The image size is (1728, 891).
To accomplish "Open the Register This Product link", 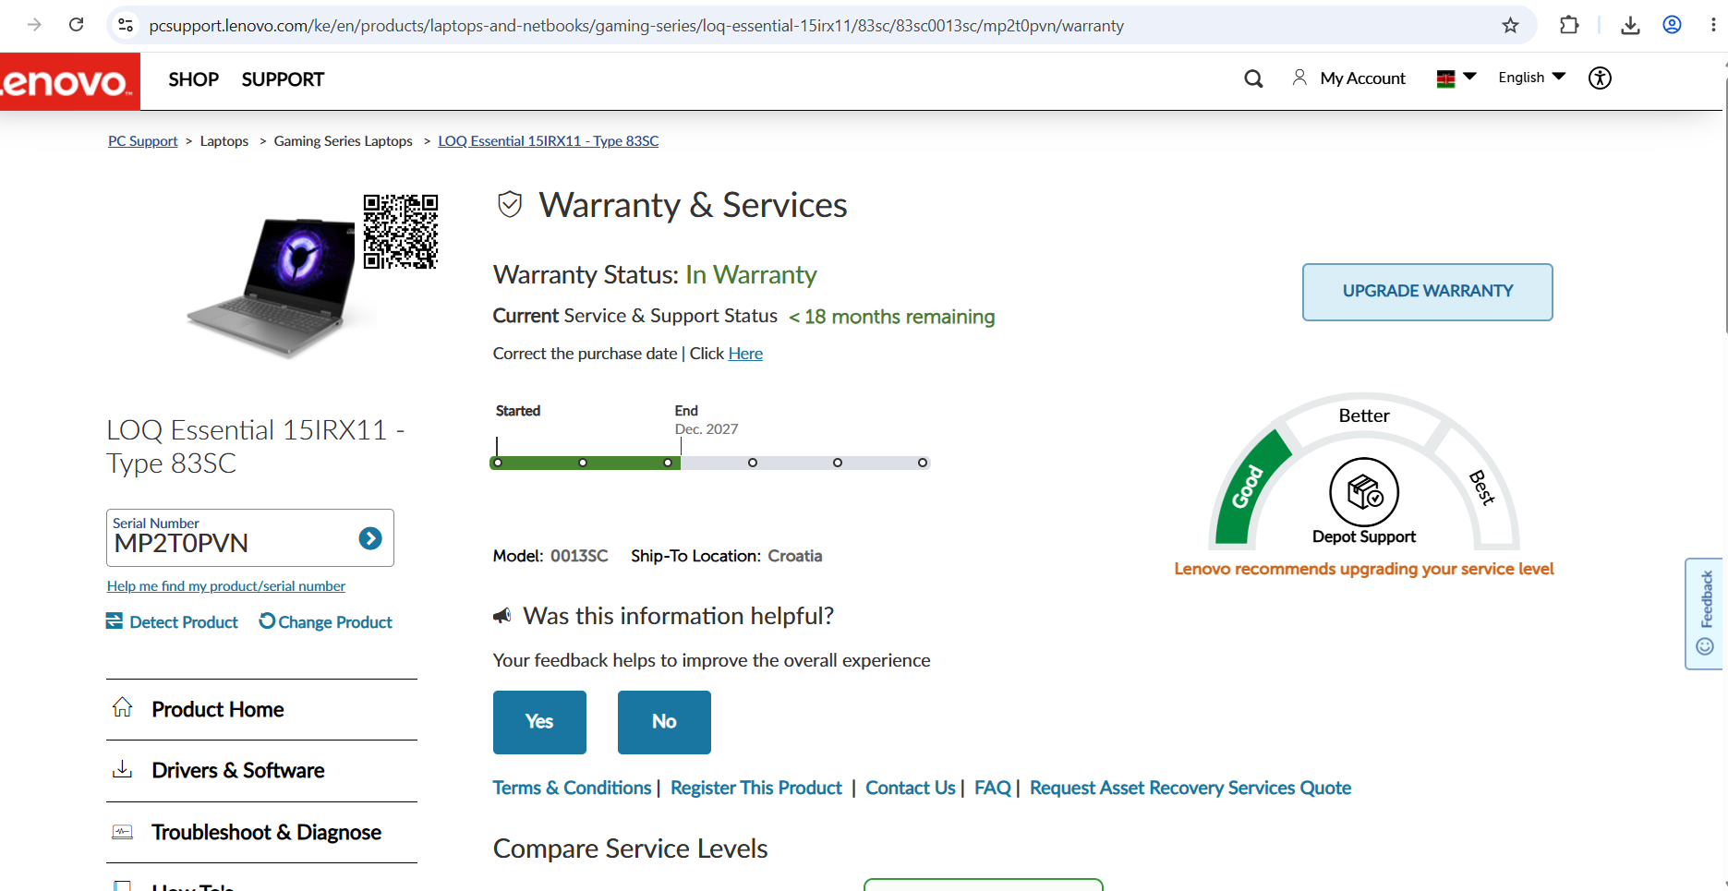I will coord(756,788).
